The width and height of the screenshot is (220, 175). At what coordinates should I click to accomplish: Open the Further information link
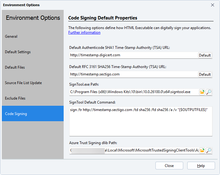click(x=84, y=32)
